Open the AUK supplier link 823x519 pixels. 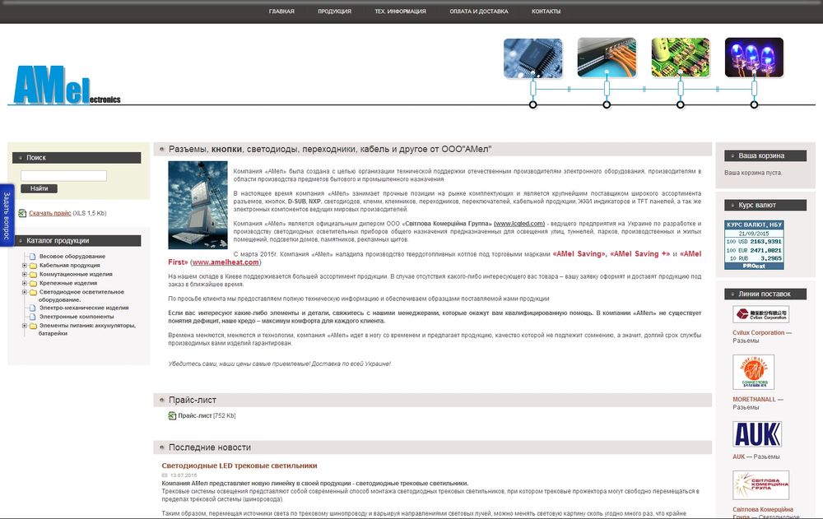pos(738,457)
